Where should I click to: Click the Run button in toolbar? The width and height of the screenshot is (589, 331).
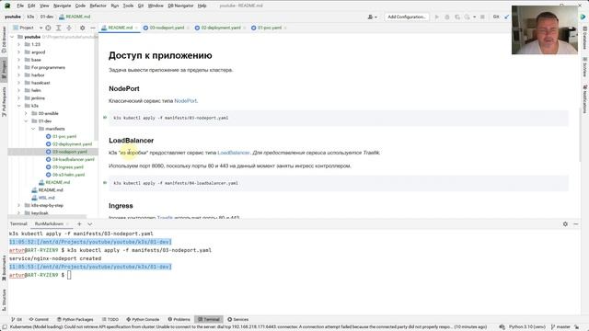pos(436,17)
